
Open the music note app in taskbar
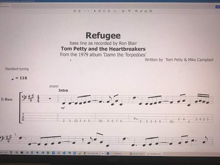click(x=136, y=154)
